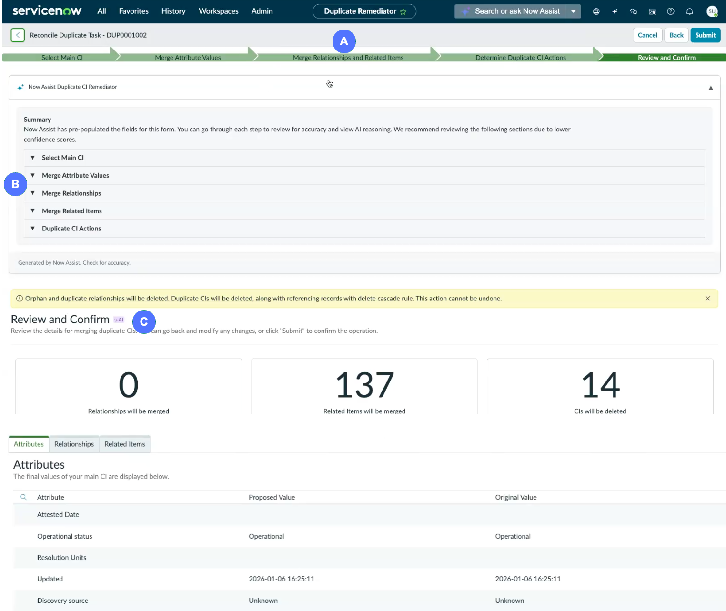Viewport: 726px width, 611px height.
Task: Click the info icon in the warning banner
Action: (20, 299)
